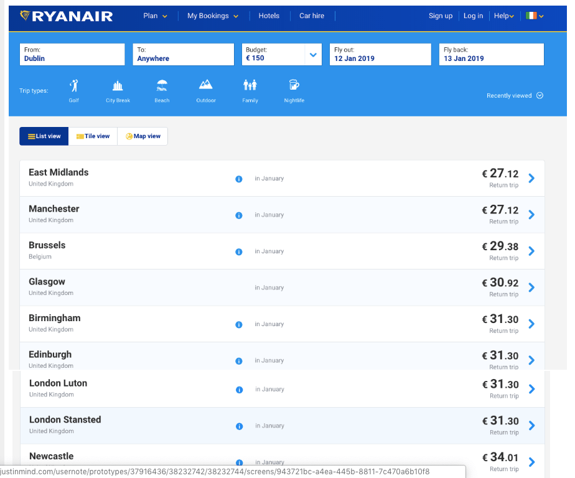Click the info icon for Manchester
The height and width of the screenshot is (478, 575).
[x=239, y=215]
